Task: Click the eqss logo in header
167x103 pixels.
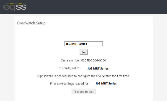Action: [15, 7]
